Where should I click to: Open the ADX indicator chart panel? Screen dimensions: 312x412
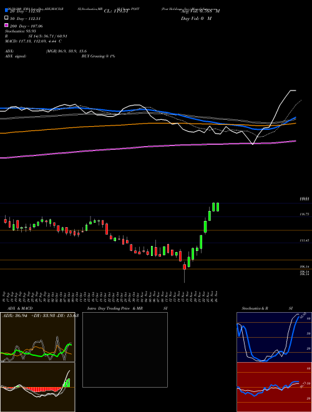tap(37, 337)
